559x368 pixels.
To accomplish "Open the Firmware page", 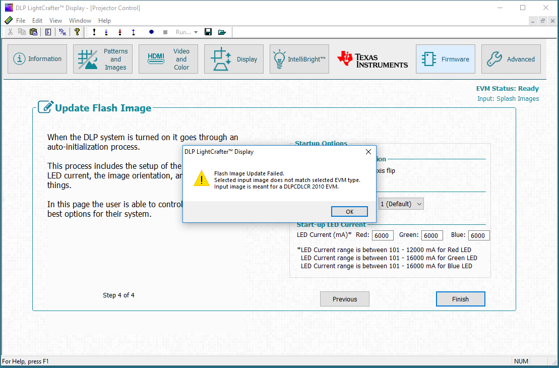I will point(446,59).
